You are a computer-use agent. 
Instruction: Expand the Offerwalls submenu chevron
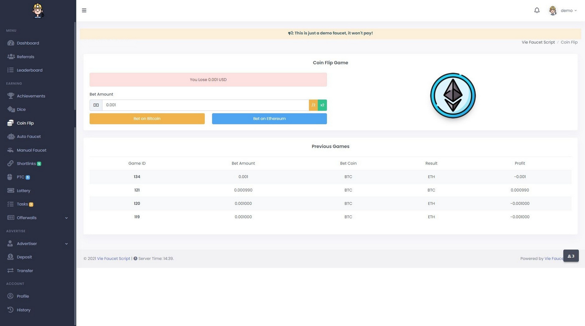(66, 218)
